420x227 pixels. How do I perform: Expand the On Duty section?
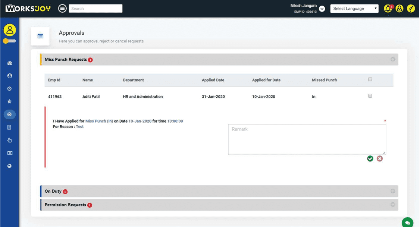tap(393, 191)
